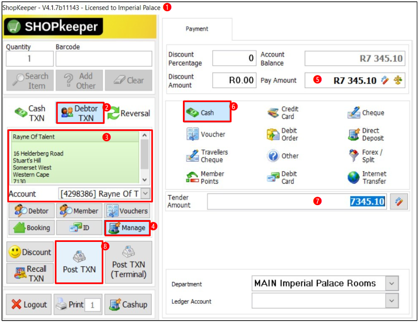The image size is (419, 323).
Task: Choose Travellers Cheque payment method
Action: (x=207, y=156)
